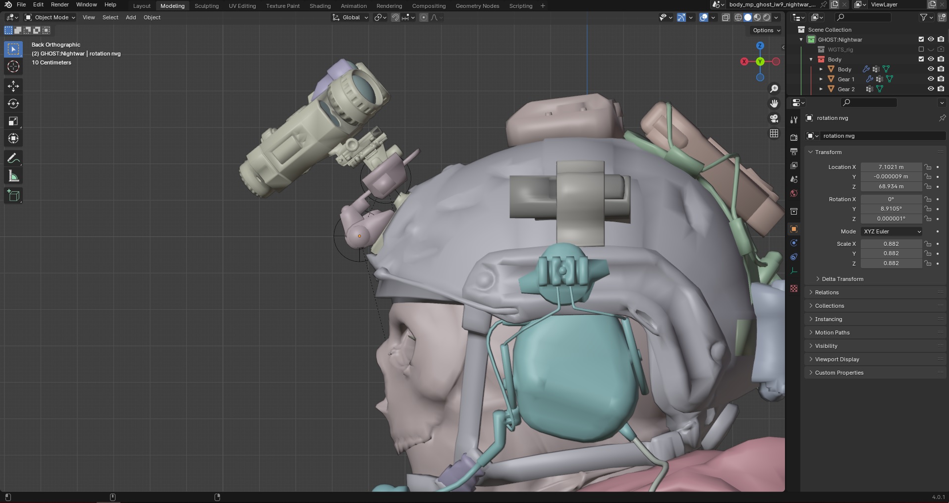Click the Blender logo menu icon
This screenshot has width=949, height=503.
(x=8, y=4)
